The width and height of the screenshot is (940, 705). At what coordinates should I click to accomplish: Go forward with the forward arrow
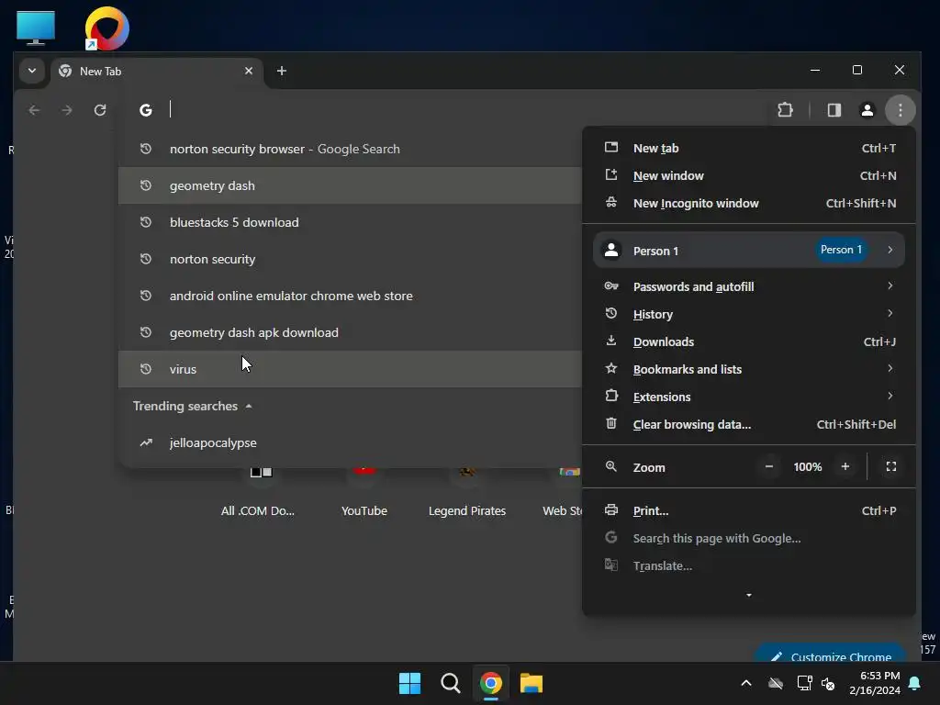tap(67, 110)
